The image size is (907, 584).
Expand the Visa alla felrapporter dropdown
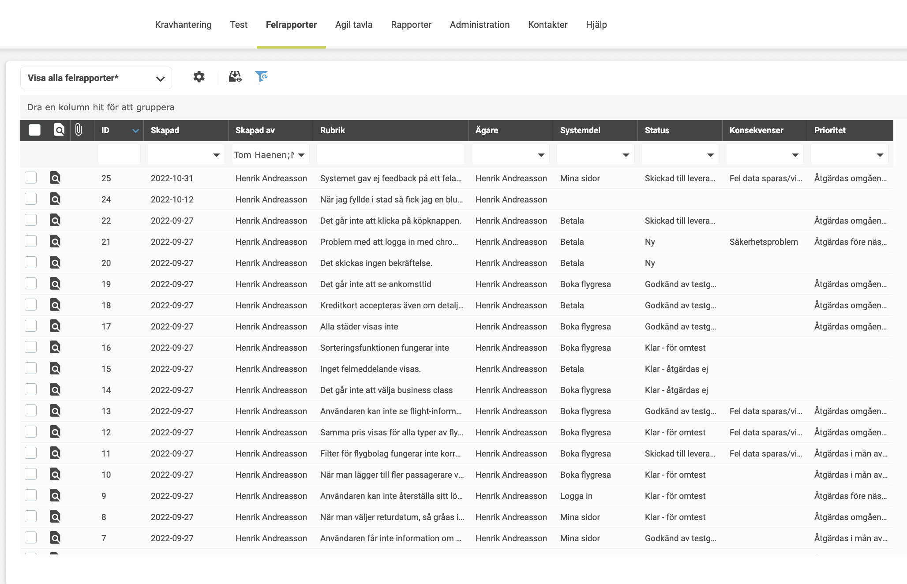click(x=96, y=78)
